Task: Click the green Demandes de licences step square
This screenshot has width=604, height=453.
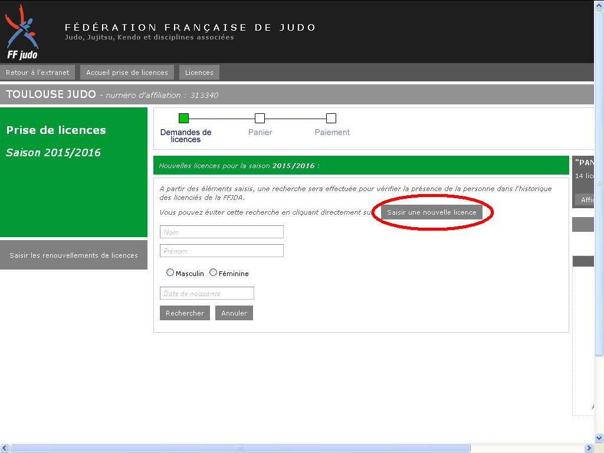Action: coord(183,118)
